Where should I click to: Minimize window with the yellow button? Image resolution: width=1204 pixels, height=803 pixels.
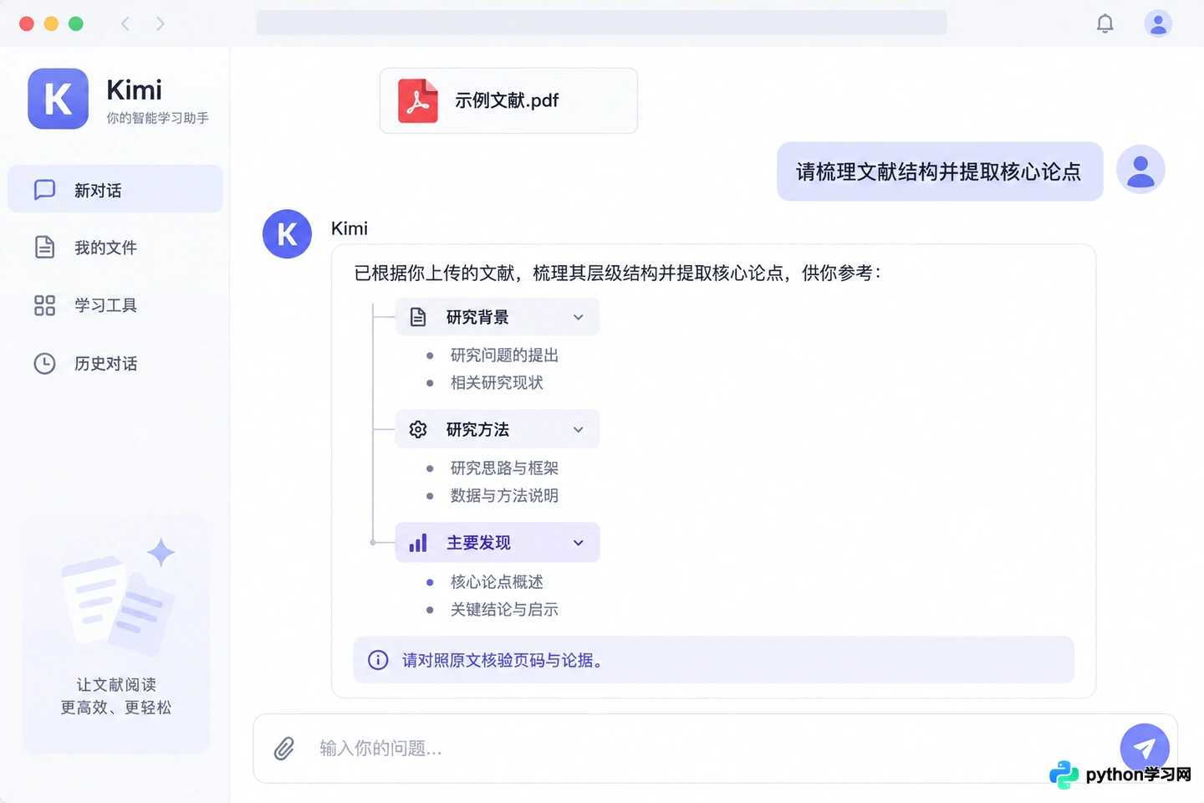pos(51,23)
